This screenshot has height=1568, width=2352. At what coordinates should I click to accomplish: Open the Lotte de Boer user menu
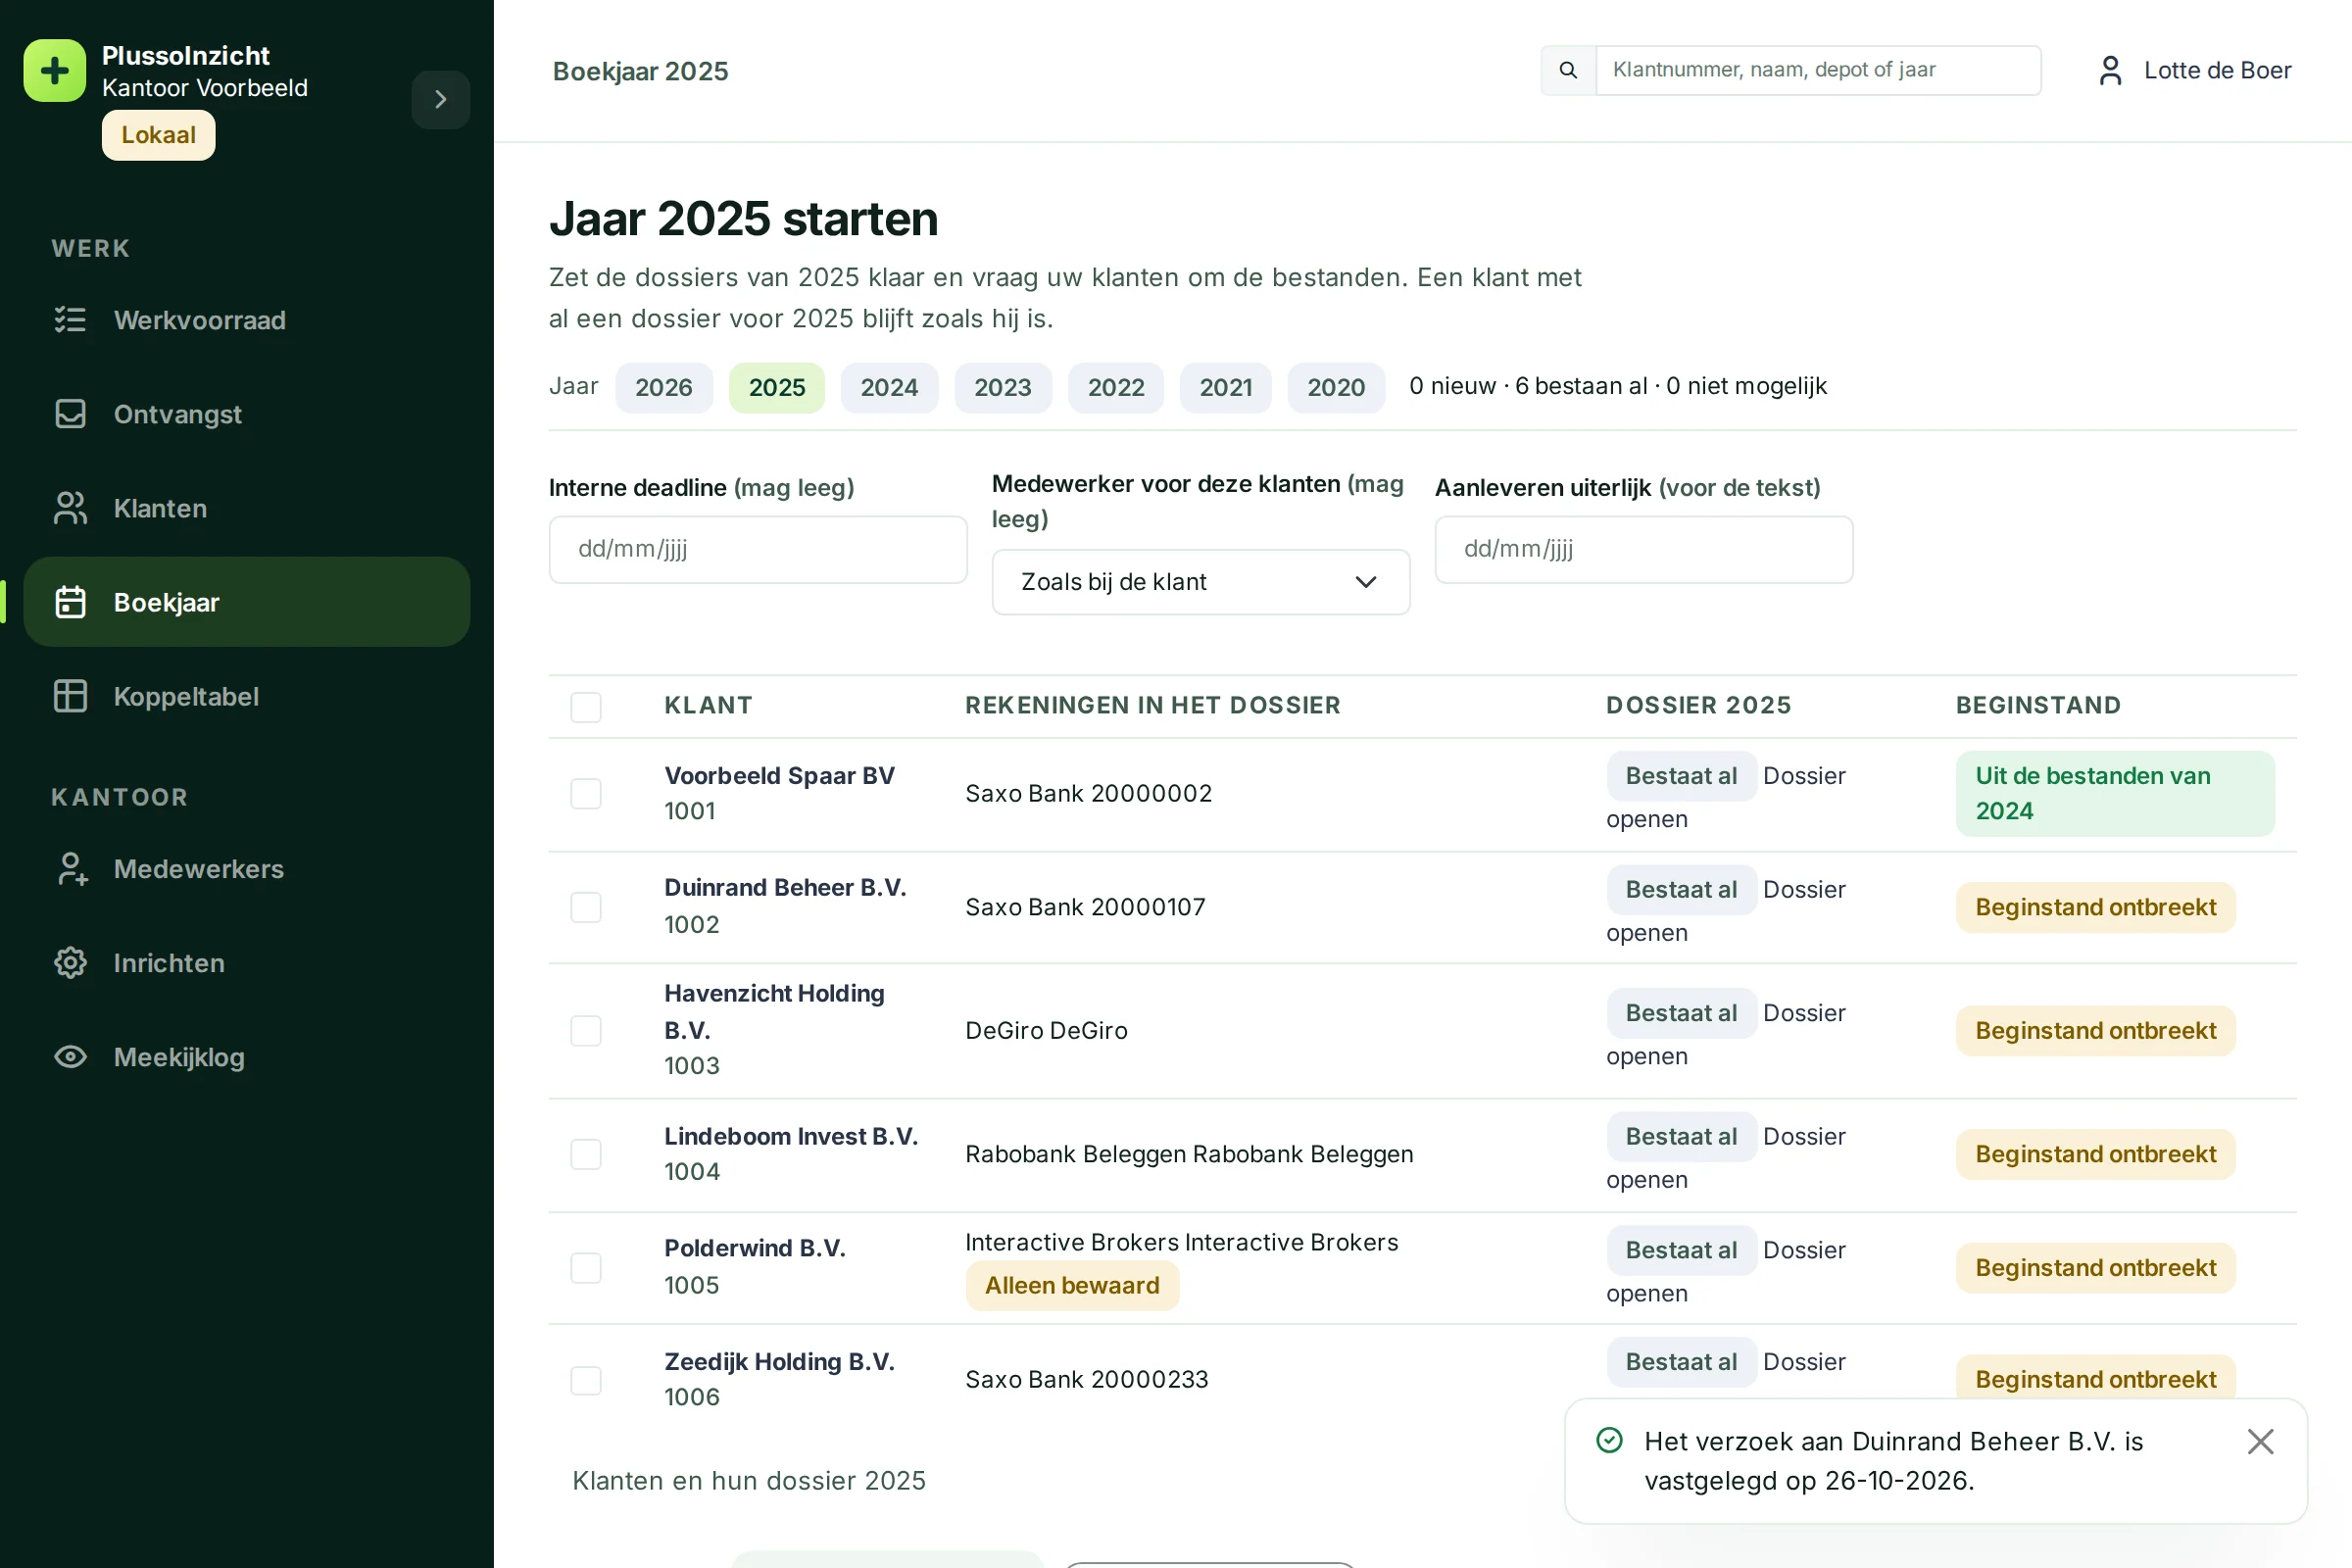coord(2195,70)
